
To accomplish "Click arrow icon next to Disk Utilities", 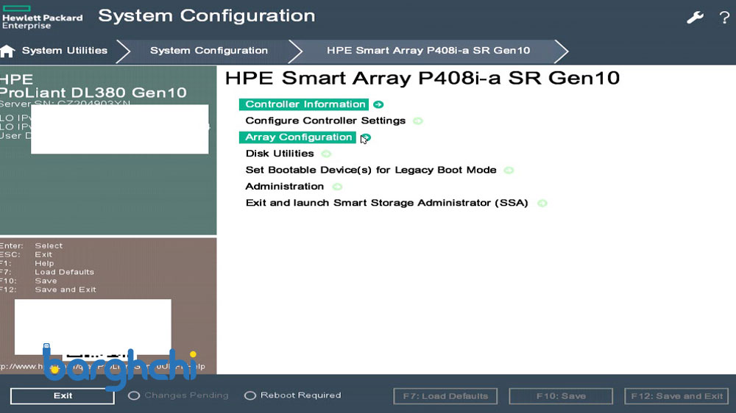I will [326, 154].
